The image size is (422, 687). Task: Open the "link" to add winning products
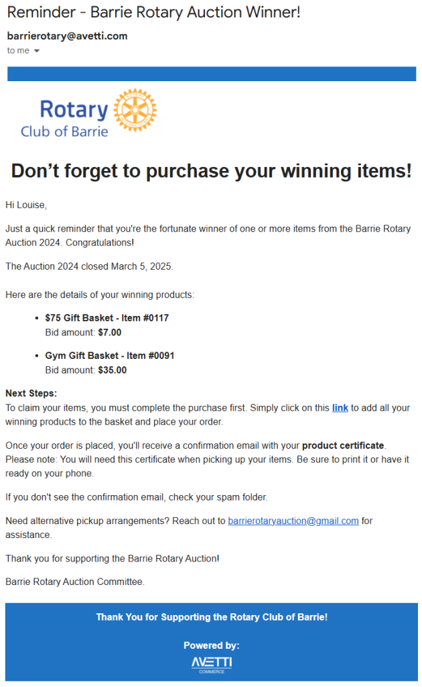point(340,408)
